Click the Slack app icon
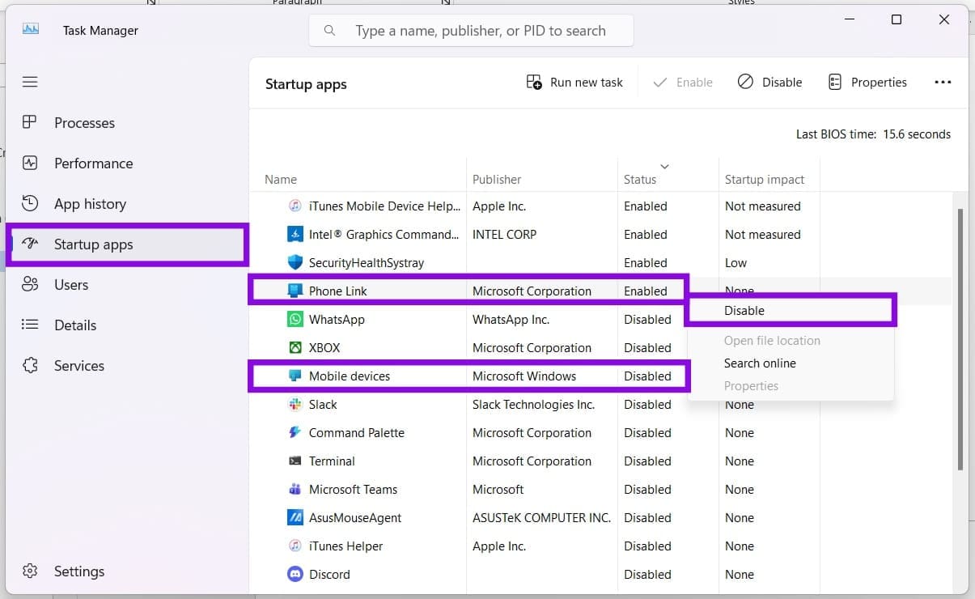 click(295, 404)
